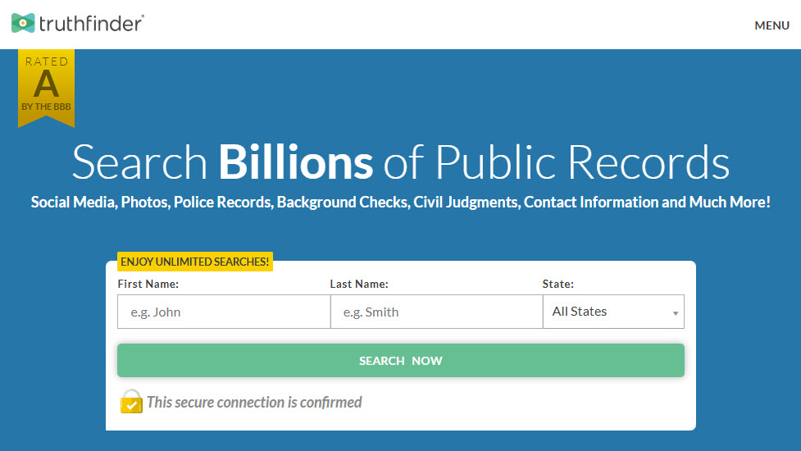Click the SEARCH NOW button
The width and height of the screenshot is (801, 451).
point(400,361)
